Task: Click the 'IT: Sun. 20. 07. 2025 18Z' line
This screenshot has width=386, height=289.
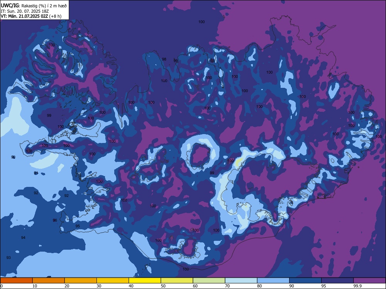Action: click(x=25, y=11)
